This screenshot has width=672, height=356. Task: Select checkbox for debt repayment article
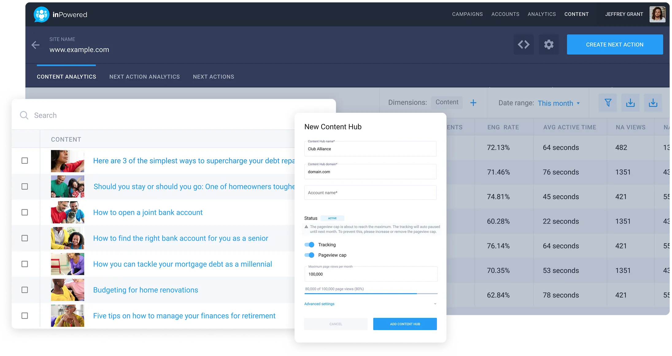point(25,161)
